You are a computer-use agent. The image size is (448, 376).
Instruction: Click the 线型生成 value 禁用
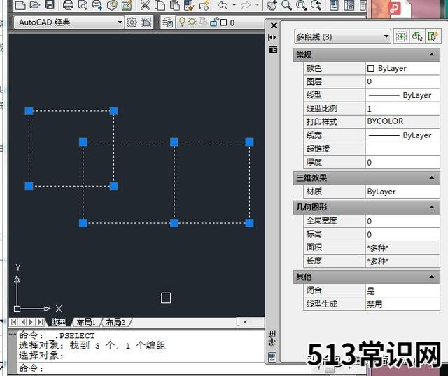(x=402, y=304)
